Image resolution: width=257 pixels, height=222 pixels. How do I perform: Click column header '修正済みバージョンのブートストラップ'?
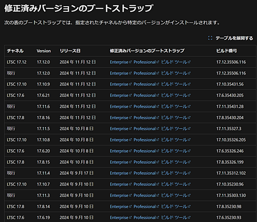(x=147, y=51)
